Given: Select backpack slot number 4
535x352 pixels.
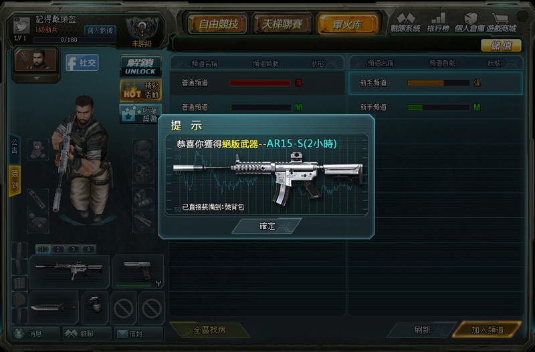Looking at the screenshot, I should point(88,249).
